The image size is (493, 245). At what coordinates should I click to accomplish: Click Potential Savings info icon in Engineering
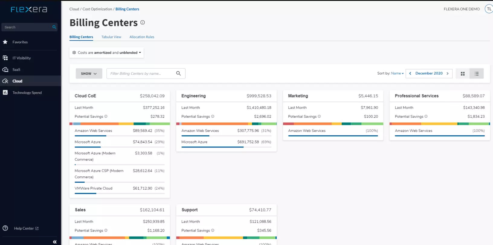[x=213, y=116]
